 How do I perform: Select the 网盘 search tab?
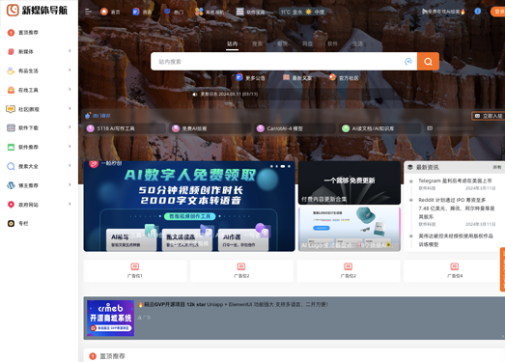click(x=307, y=43)
